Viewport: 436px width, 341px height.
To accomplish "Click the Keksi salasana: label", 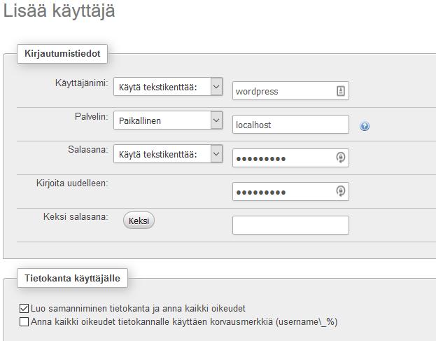I will pos(76,216).
